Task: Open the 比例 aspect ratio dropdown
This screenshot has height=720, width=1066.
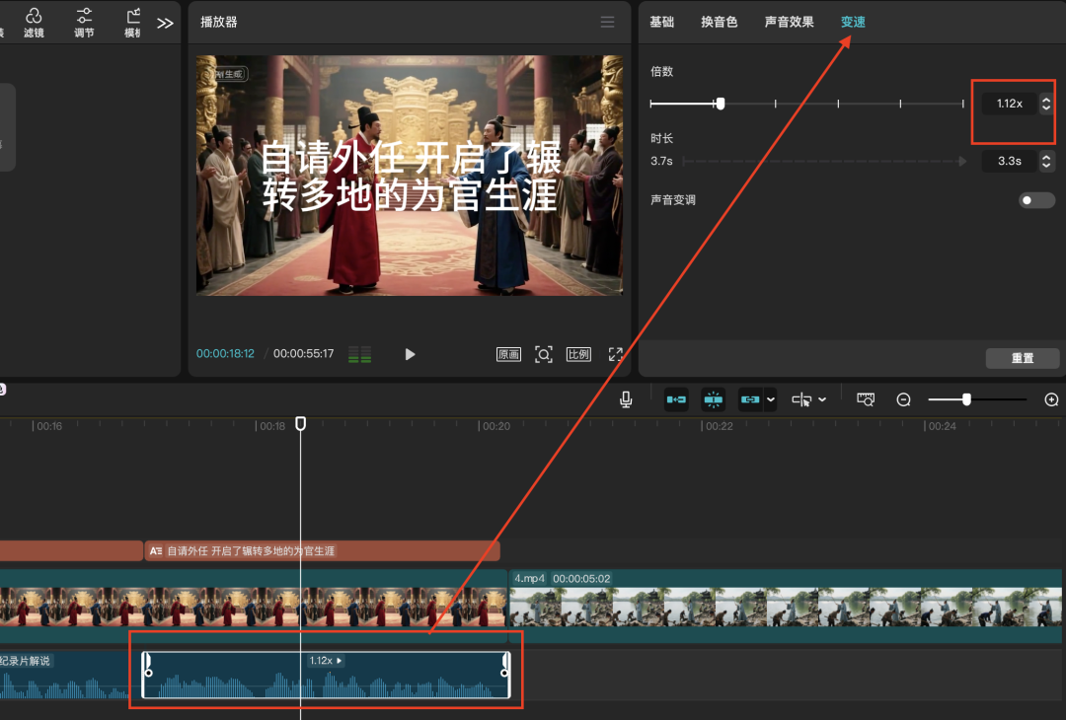Action: 578,354
